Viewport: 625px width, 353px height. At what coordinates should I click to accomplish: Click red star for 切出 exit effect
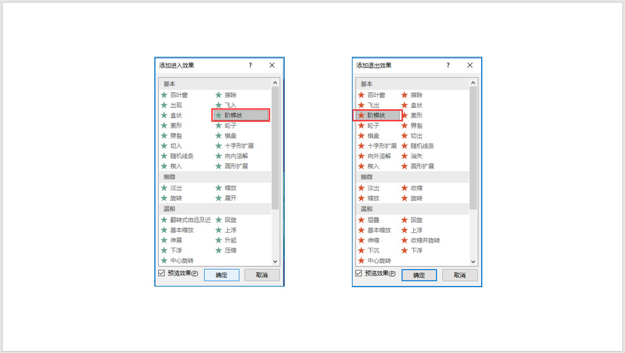(405, 136)
